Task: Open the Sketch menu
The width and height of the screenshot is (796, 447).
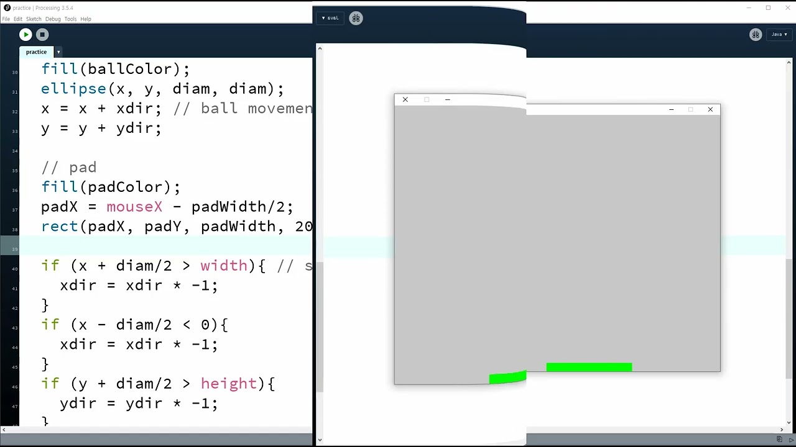Action: 34,19
